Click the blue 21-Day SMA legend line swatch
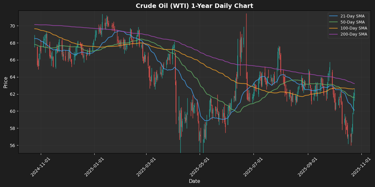Viewport: 375px width, 187px height. (x=334, y=16)
